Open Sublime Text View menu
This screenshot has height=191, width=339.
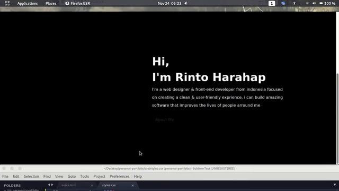tap(59, 177)
